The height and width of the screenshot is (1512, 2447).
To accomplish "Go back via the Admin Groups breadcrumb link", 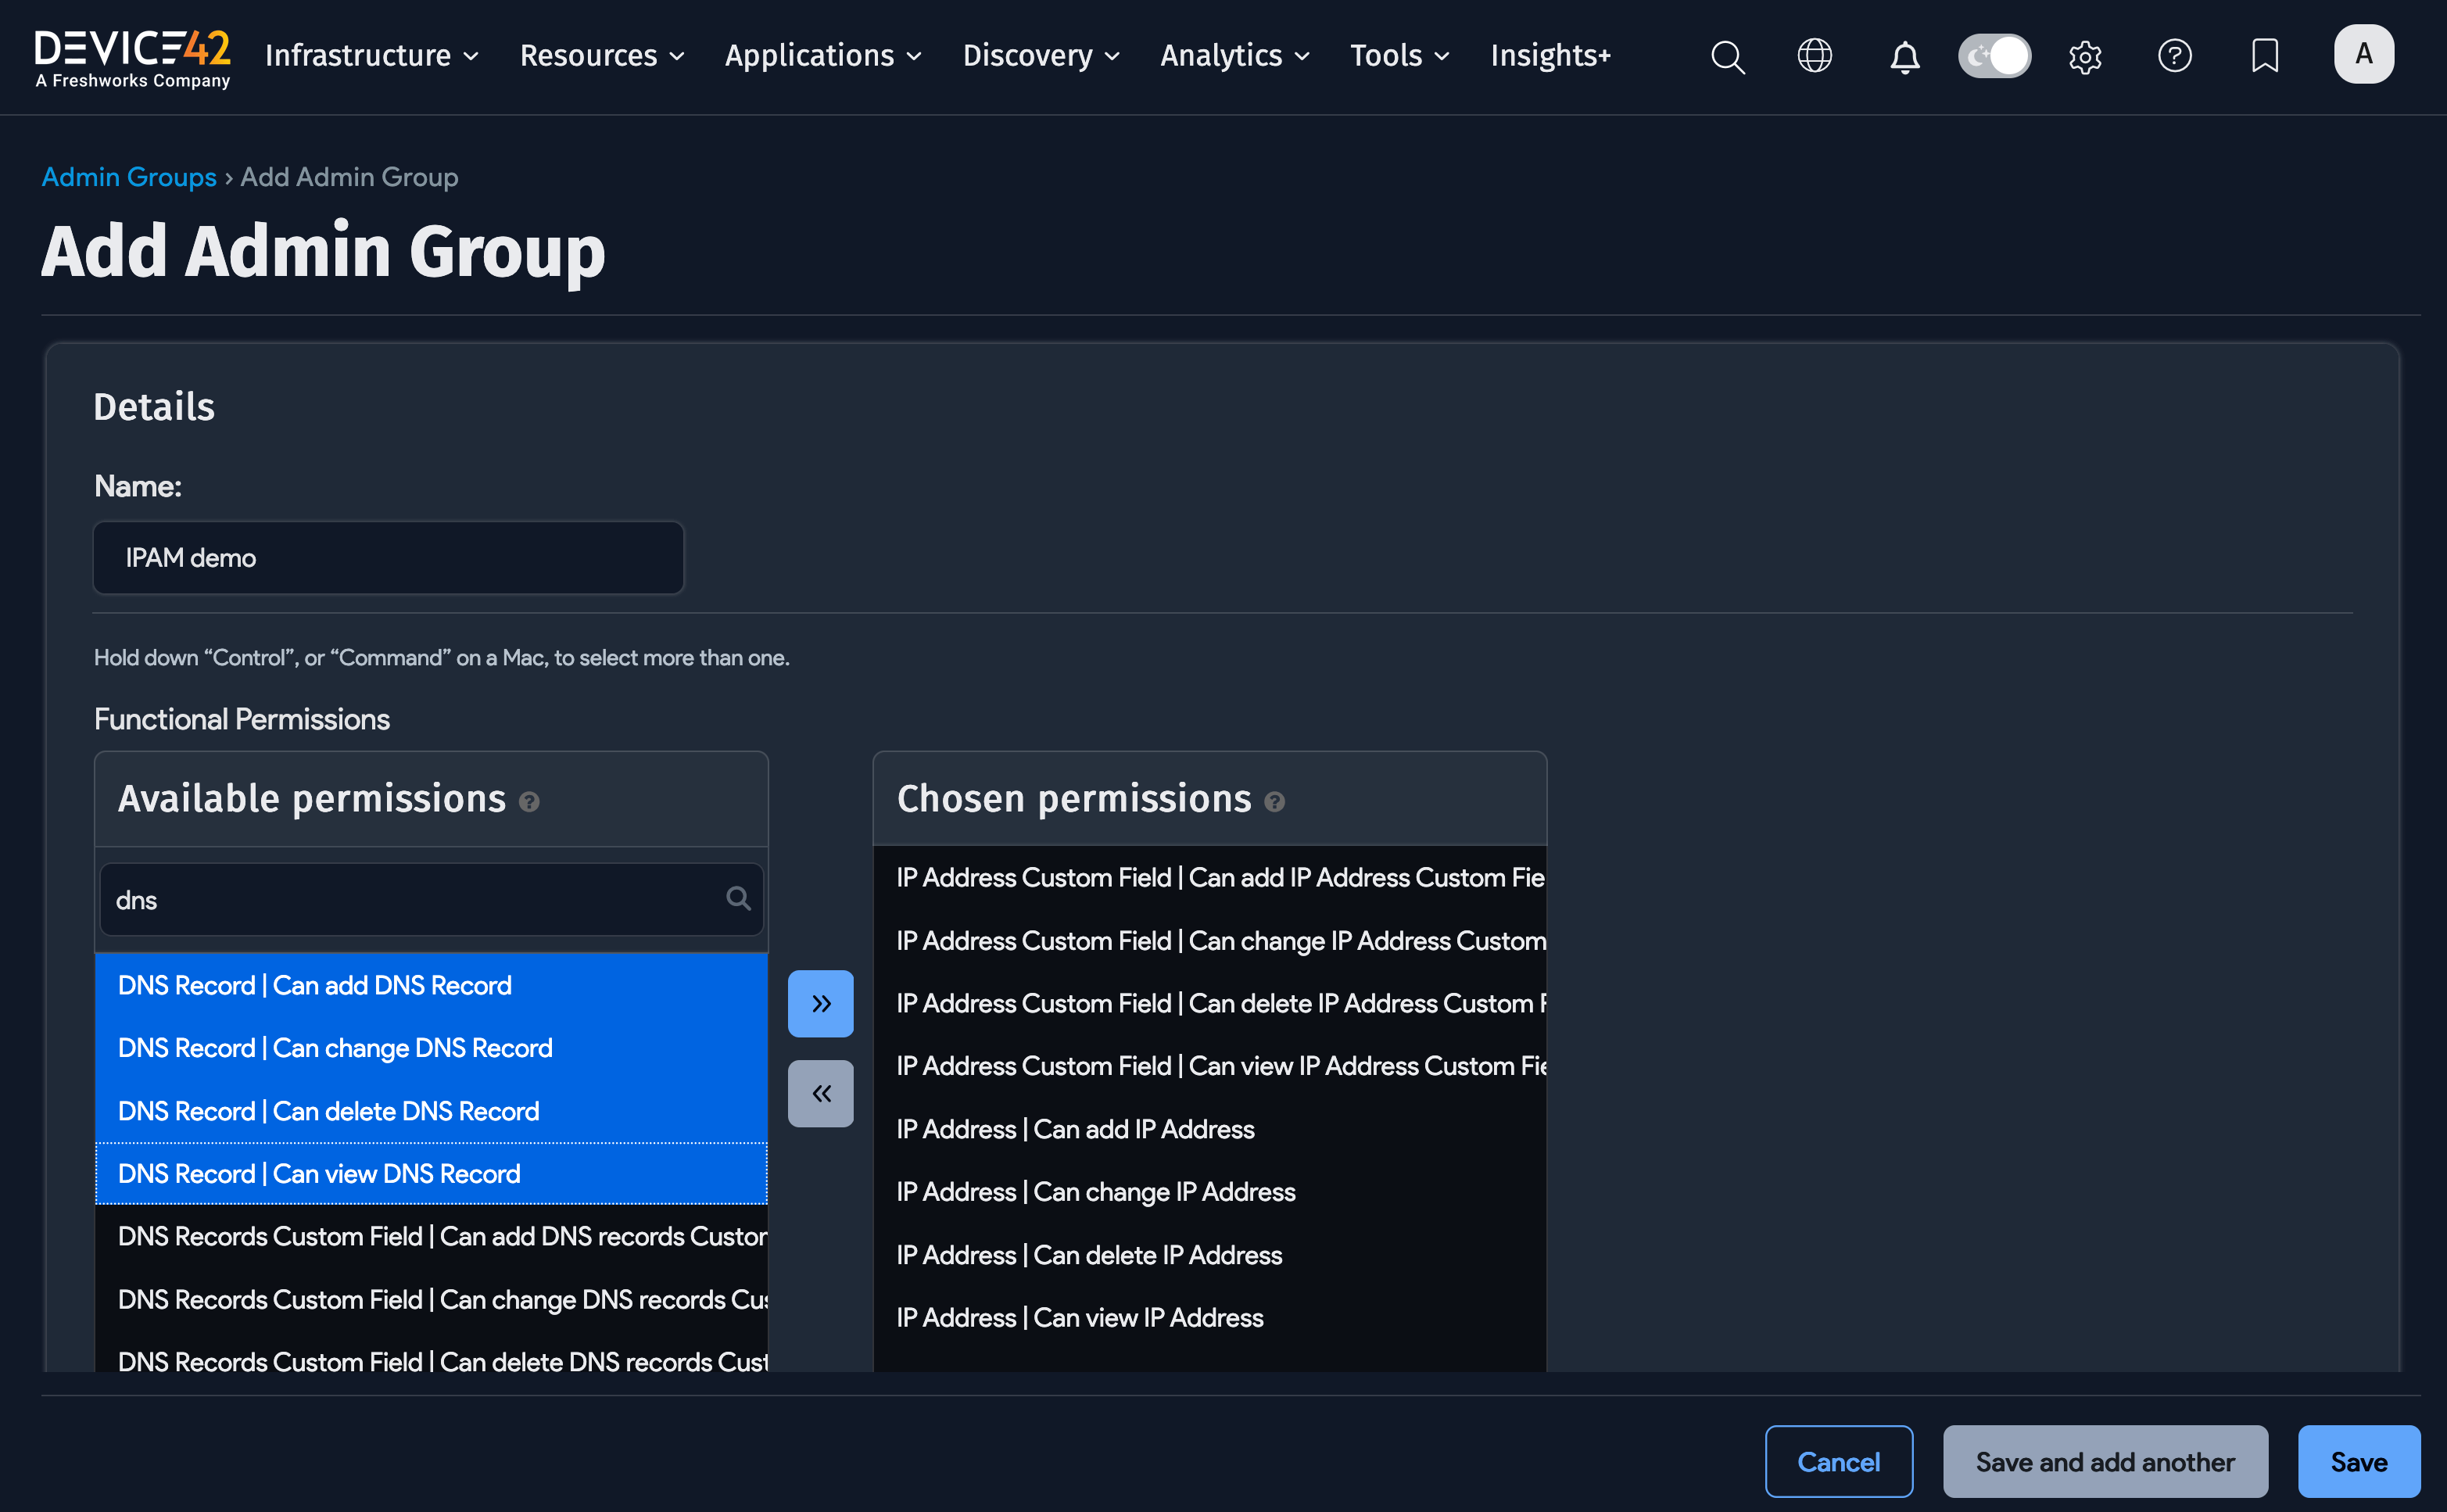I will coord(129,177).
